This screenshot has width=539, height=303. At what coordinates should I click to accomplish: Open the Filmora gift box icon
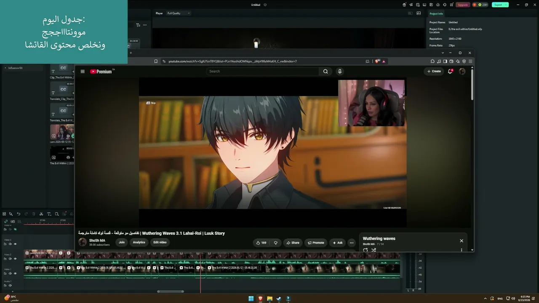click(404, 5)
